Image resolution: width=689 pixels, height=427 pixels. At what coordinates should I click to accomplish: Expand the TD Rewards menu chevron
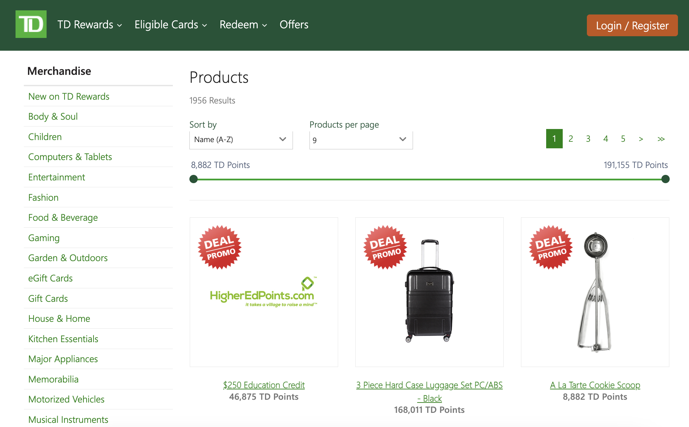pos(120,25)
